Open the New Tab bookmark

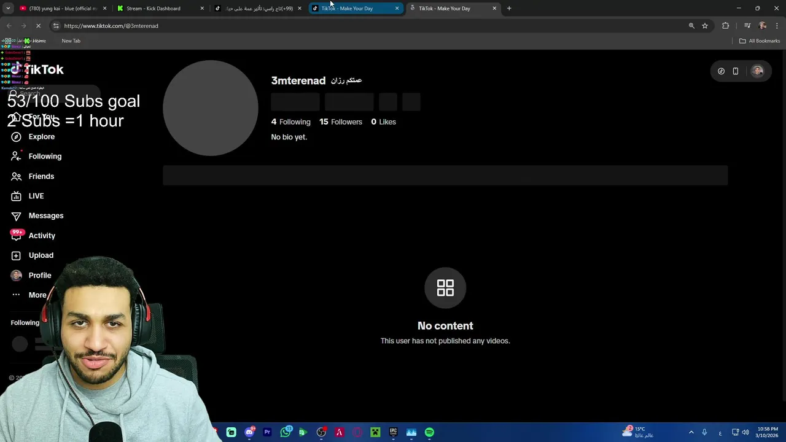pyautogui.click(x=71, y=41)
